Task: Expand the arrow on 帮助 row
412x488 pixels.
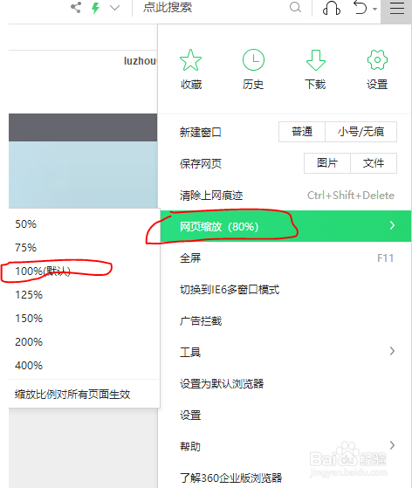Action: point(392,445)
